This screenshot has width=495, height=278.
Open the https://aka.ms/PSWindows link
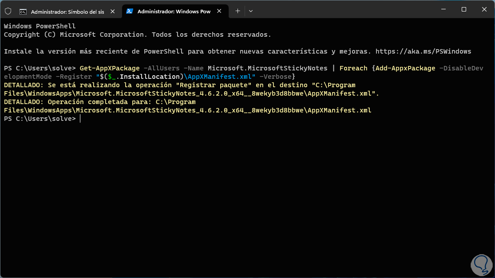(x=423, y=51)
